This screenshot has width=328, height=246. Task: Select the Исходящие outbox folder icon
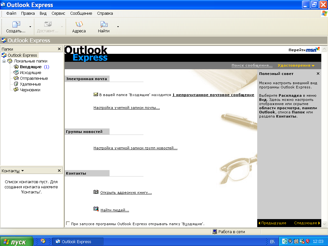16,73
